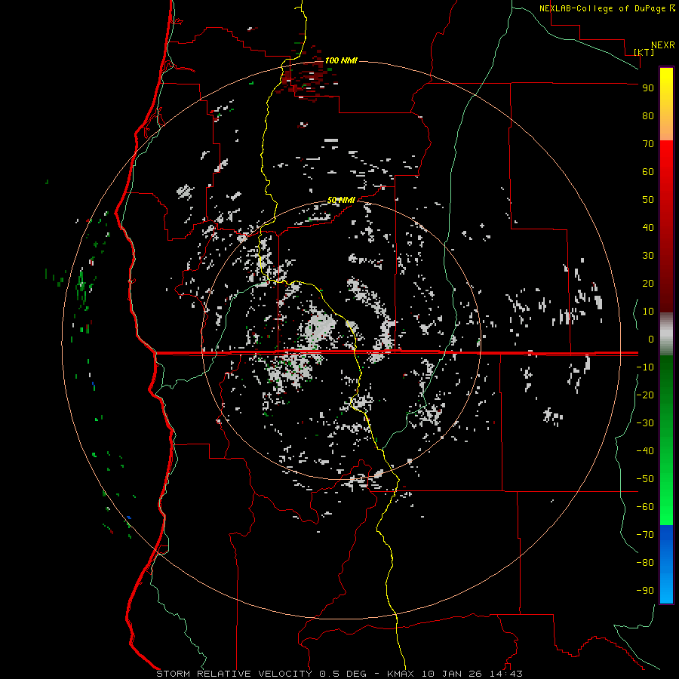The width and height of the screenshot is (679, 679).
Task: Click the gray zero-velocity segment of color bar
Action: coord(666,334)
